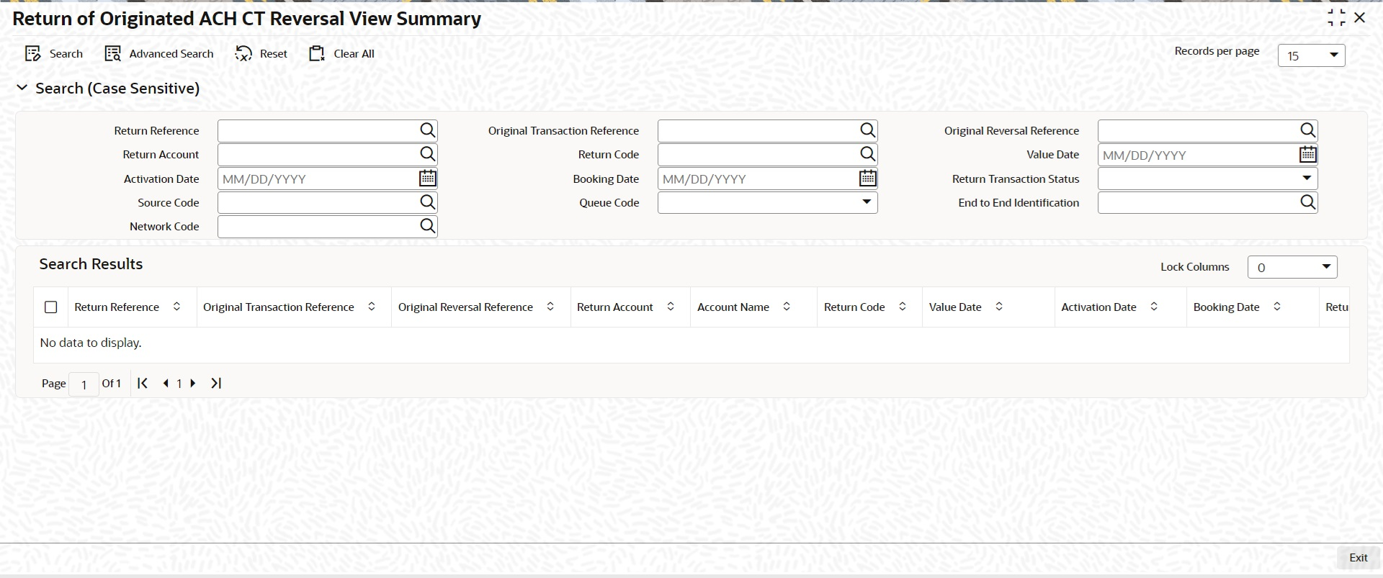This screenshot has width=1383, height=578.
Task: Open Advanced Search
Action: tap(159, 54)
